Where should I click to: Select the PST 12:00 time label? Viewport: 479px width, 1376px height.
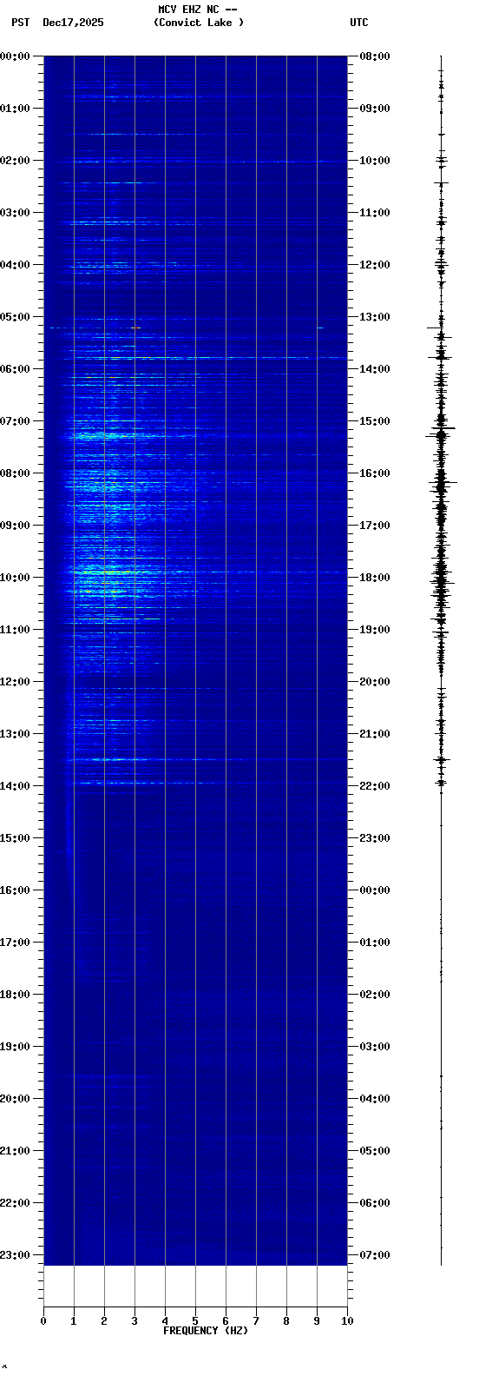(16, 682)
